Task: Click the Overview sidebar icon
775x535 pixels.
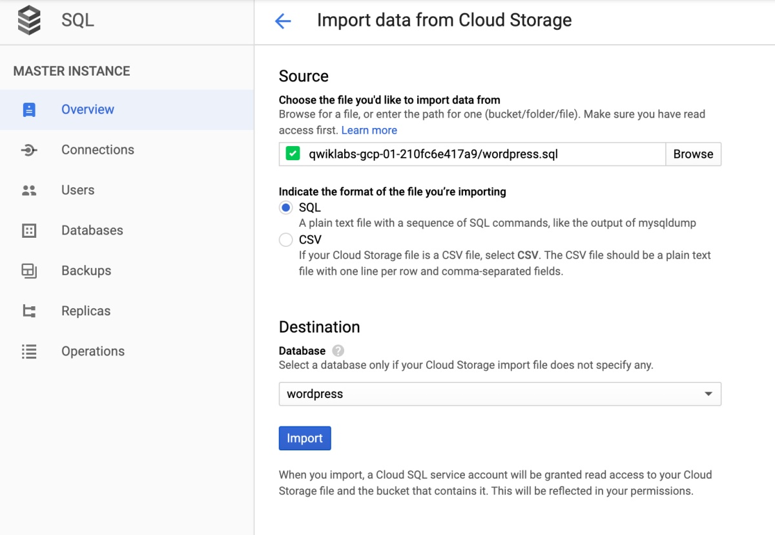Action: 28,109
